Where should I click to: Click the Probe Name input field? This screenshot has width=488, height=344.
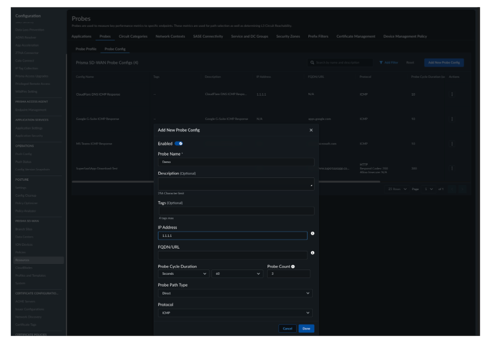point(236,162)
